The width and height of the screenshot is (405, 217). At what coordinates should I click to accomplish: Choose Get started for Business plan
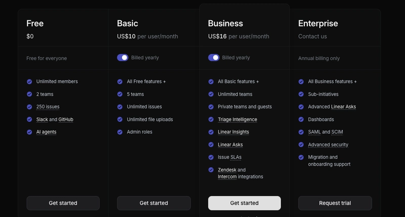click(x=244, y=203)
